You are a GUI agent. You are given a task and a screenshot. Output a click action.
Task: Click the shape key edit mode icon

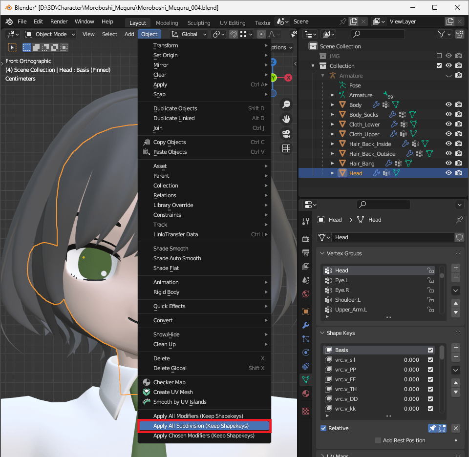pos(442,428)
